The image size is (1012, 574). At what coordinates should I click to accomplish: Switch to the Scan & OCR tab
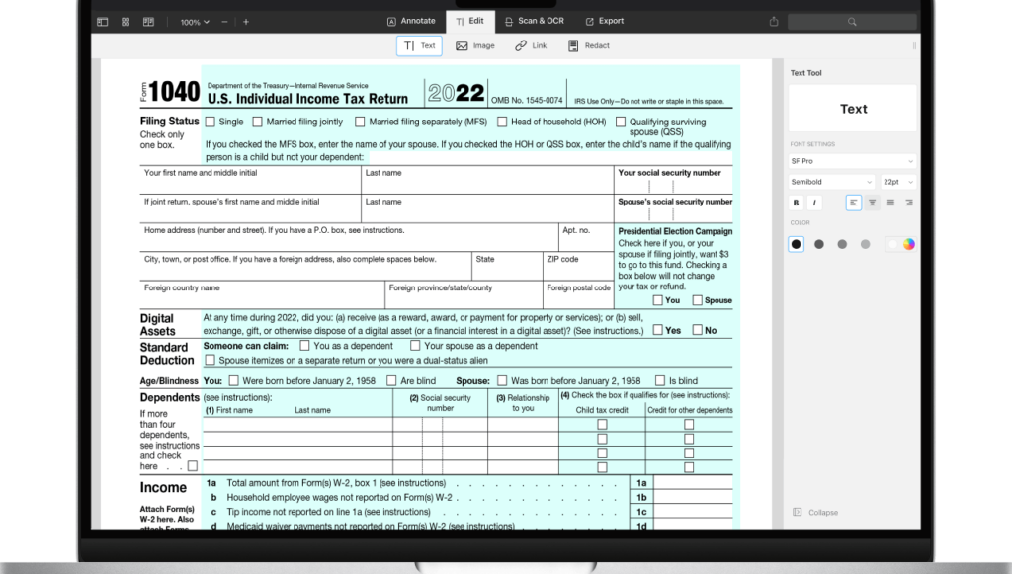pyautogui.click(x=535, y=21)
